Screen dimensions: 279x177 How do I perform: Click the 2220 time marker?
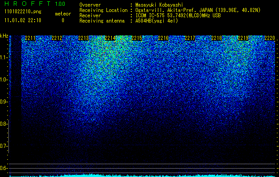(x=270, y=38)
